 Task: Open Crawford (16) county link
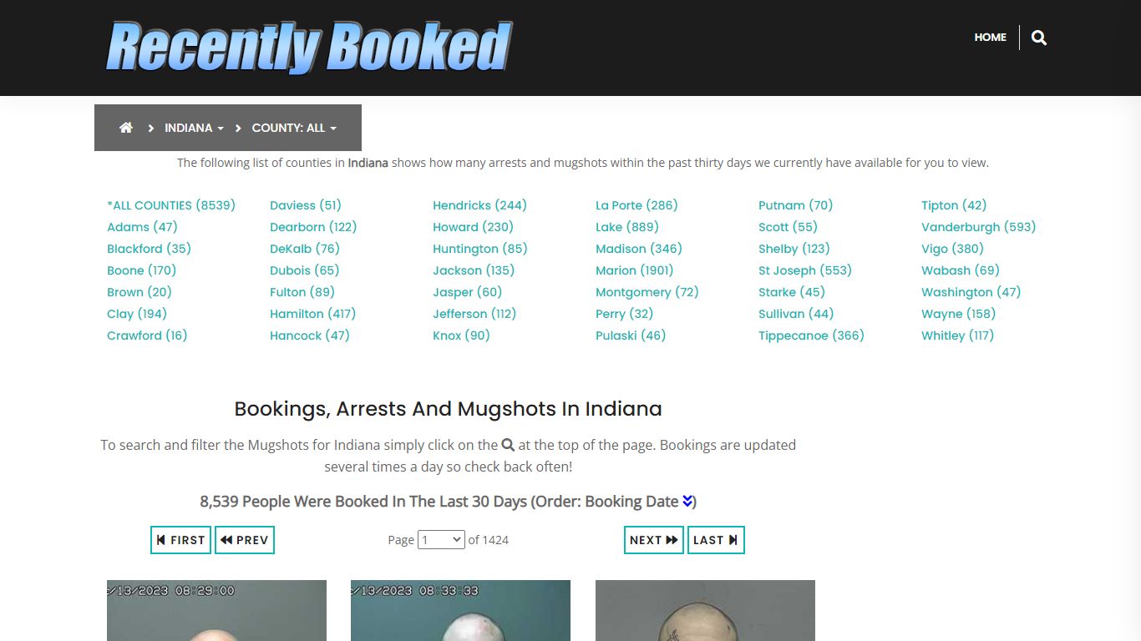click(x=147, y=336)
